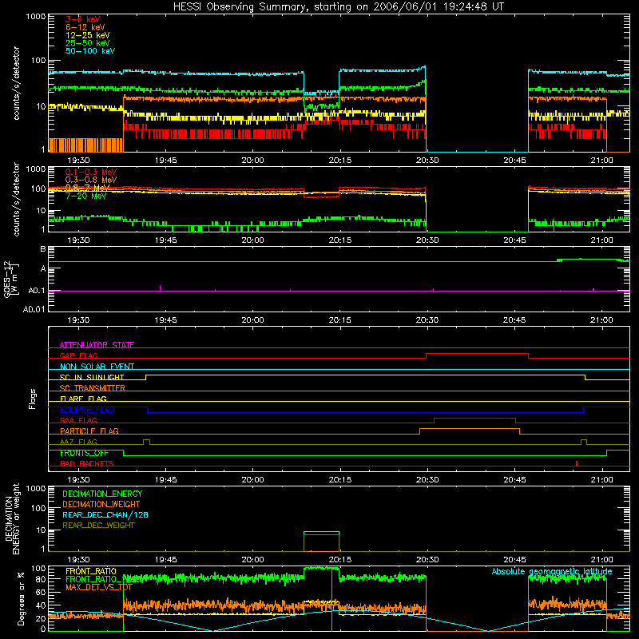Click the green FRONTS_OFF flag label

84,453
